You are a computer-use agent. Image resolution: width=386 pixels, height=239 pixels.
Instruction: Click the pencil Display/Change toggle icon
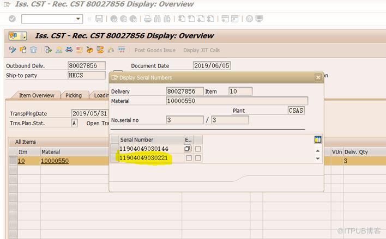(x=13, y=50)
